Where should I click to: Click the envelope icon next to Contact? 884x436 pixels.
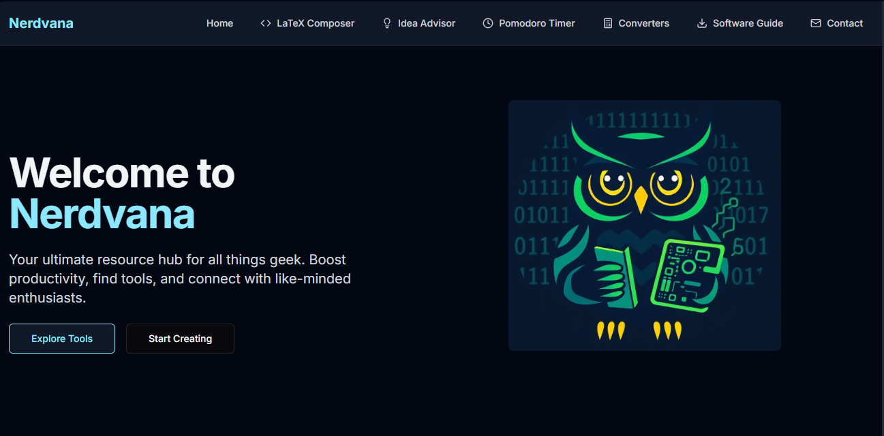(x=816, y=23)
